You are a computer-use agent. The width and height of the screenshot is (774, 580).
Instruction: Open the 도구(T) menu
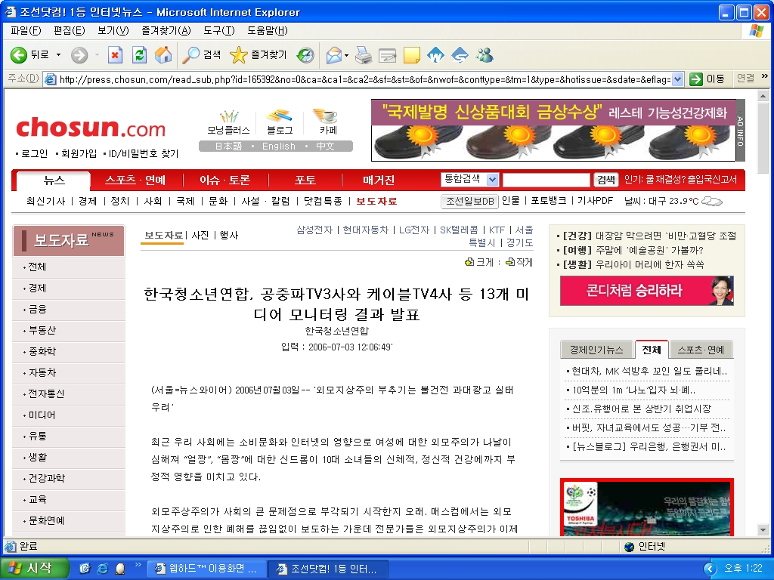(218, 30)
